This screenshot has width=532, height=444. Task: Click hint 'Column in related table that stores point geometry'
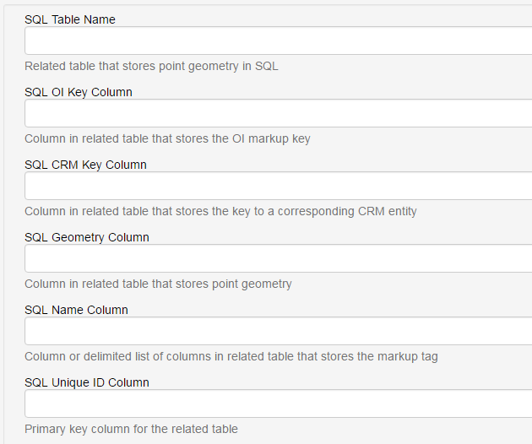(x=158, y=284)
